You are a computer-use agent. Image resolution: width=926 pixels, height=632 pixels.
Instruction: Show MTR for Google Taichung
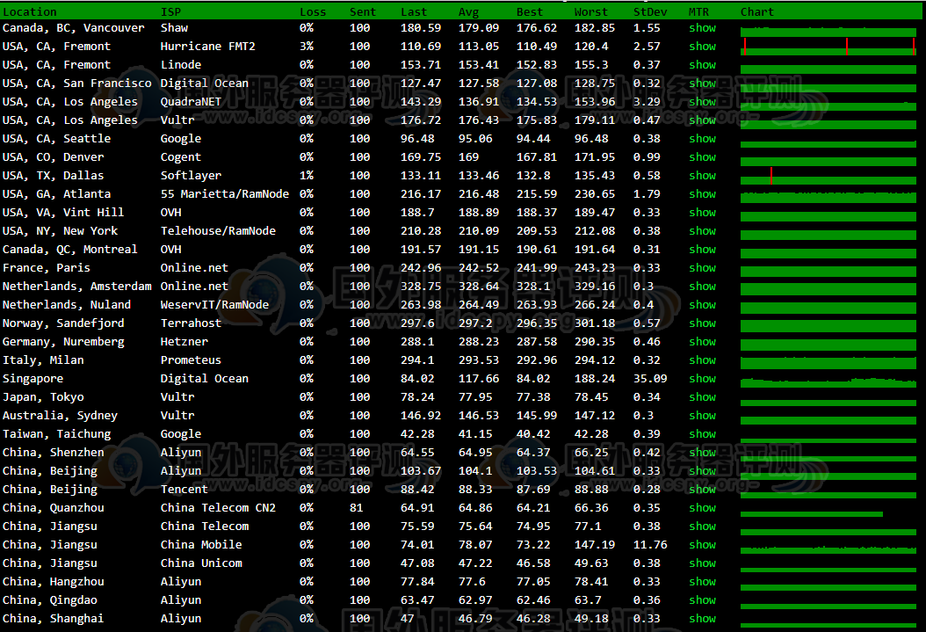click(x=702, y=433)
